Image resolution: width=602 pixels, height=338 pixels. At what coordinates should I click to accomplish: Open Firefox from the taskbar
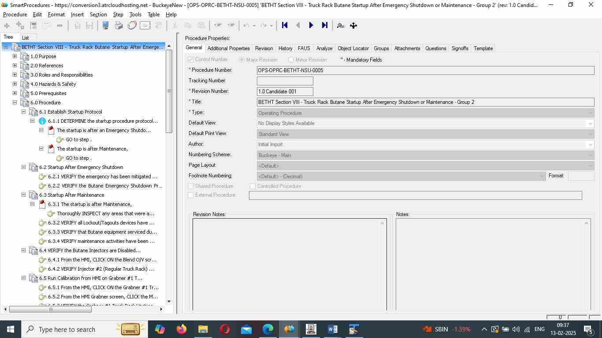pyautogui.click(x=181, y=329)
